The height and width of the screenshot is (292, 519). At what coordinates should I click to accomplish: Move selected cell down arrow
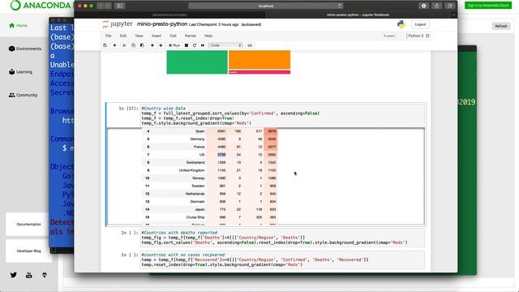point(161,45)
